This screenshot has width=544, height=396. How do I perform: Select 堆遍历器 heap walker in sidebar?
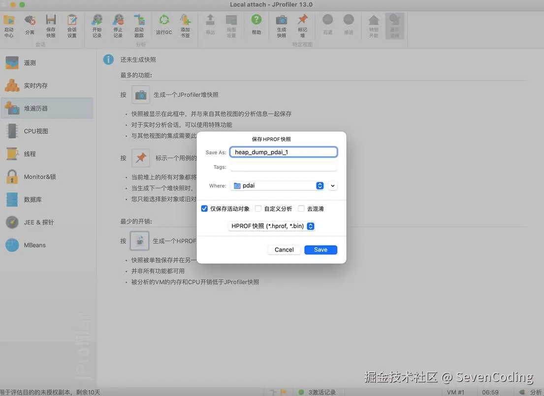tap(47, 109)
